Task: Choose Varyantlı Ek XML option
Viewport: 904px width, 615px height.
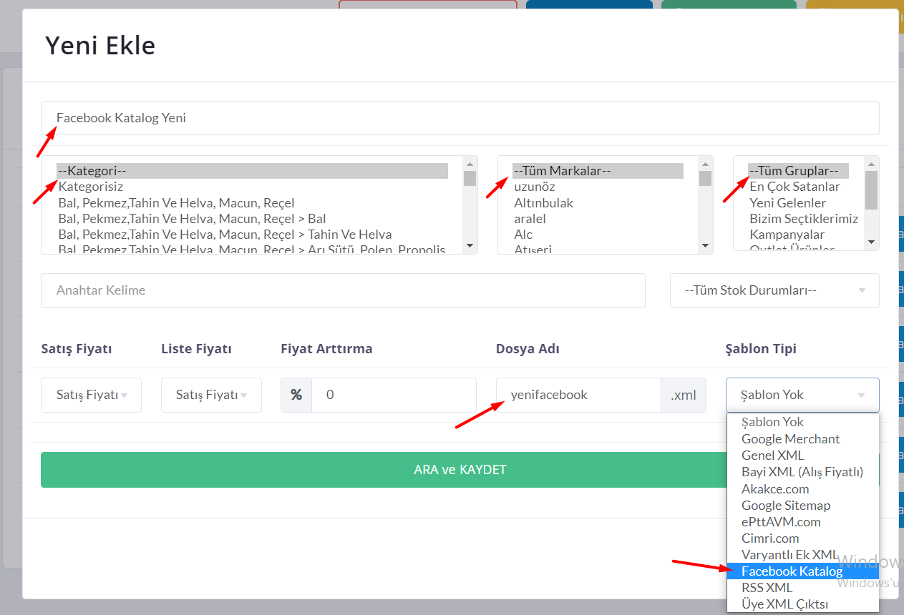Action: tap(802, 554)
